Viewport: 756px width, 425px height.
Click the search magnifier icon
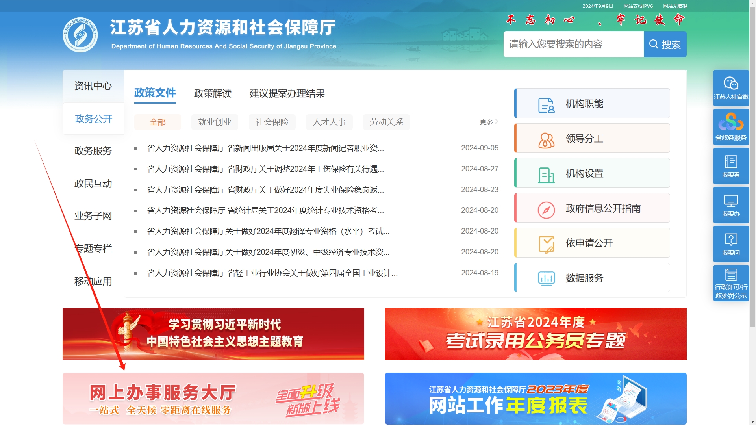click(x=654, y=44)
